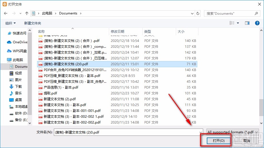Open 备份 (E:) drive in sidebar

tap(18, 120)
